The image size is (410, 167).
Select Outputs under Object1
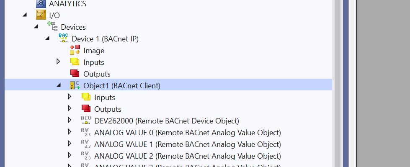point(108,109)
